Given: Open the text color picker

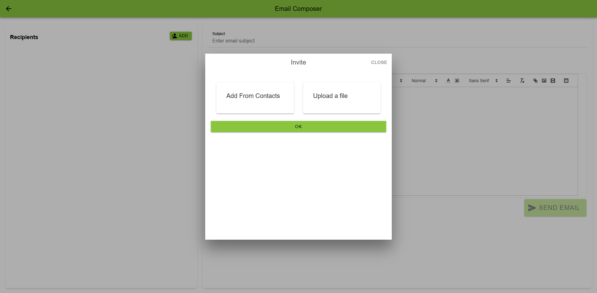Looking at the screenshot, I should tap(448, 81).
